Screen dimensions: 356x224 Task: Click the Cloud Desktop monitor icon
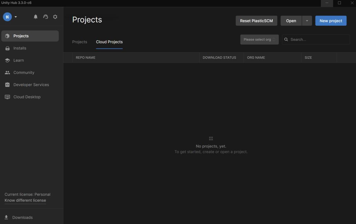[7, 97]
